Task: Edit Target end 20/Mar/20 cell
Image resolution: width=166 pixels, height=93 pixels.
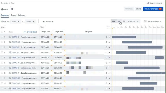Action: pos(59,42)
